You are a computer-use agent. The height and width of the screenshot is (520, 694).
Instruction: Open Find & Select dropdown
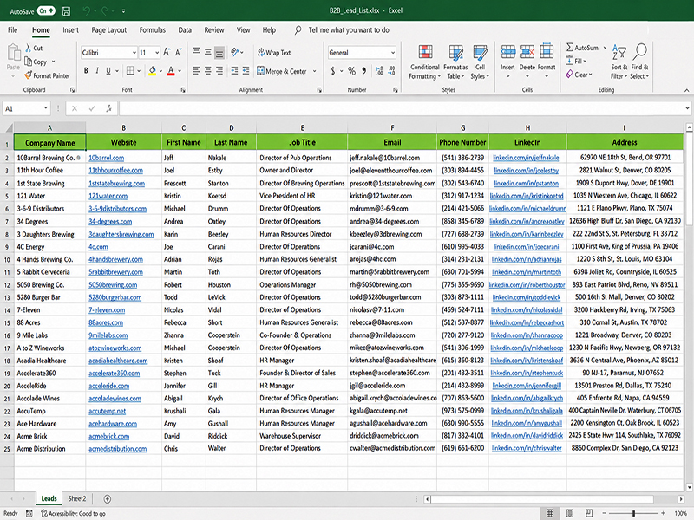coord(639,62)
